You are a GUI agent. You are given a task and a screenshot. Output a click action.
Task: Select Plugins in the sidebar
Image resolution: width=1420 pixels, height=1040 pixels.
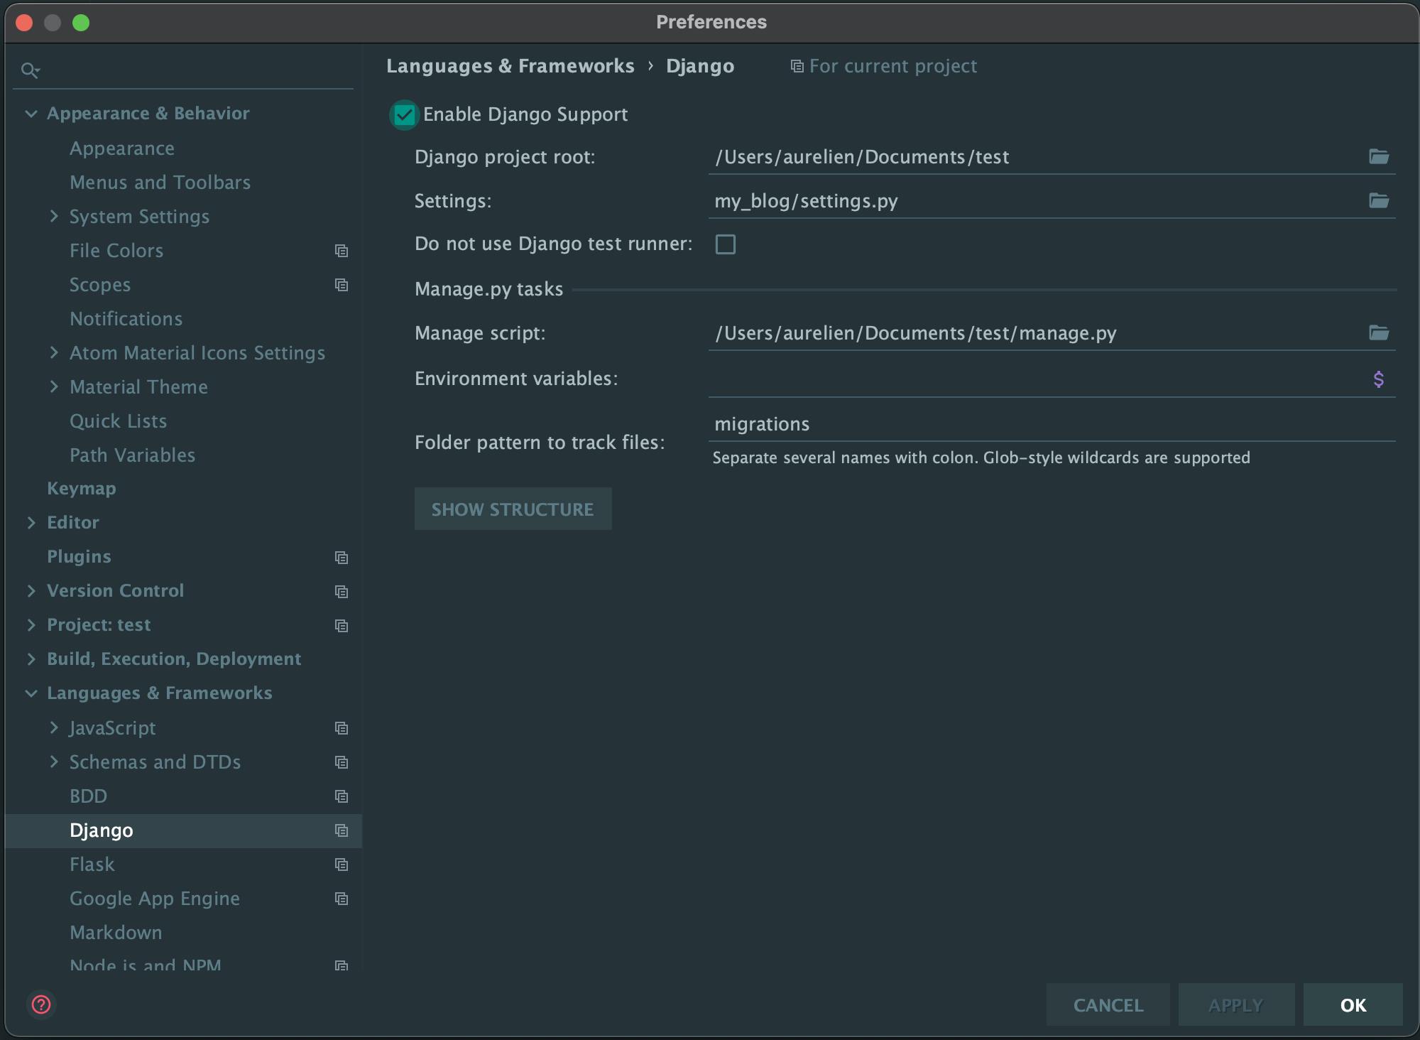(79, 557)
